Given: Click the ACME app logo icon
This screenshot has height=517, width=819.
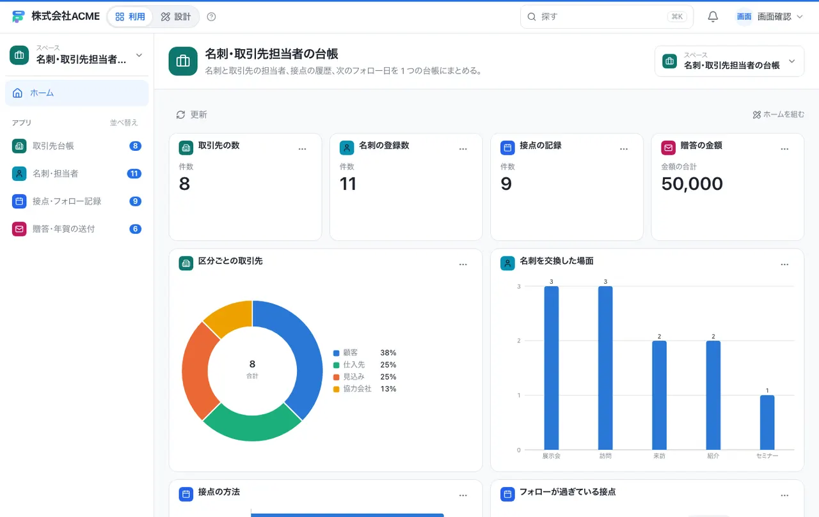Looking at the screenshot, I should (18, 17).
